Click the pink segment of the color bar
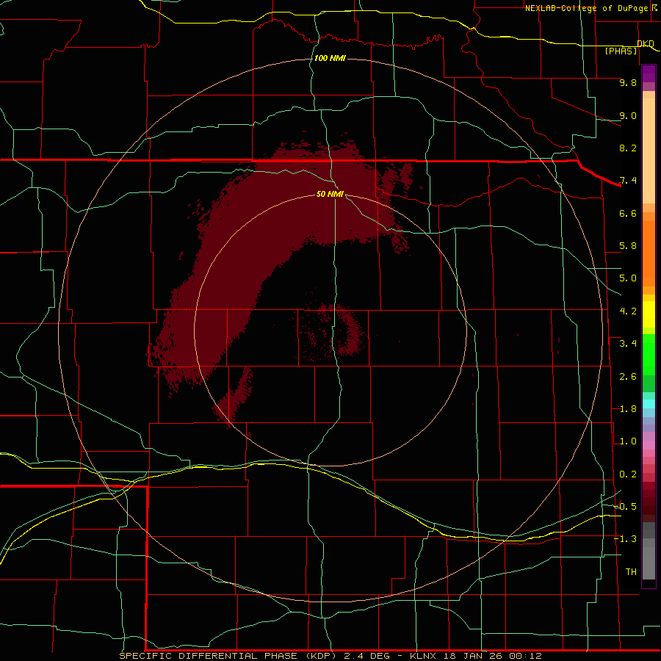The height and width of the screenshot is (661, 661). [x=649, y=445]
